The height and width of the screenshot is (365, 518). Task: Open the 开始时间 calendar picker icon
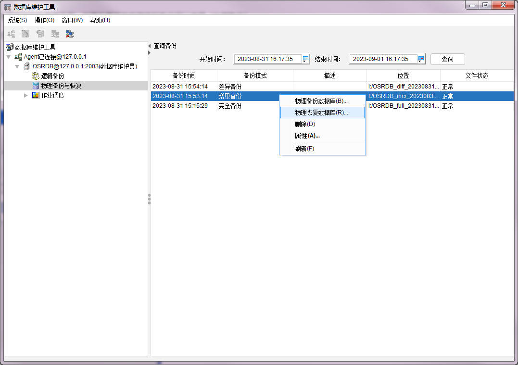305,59
